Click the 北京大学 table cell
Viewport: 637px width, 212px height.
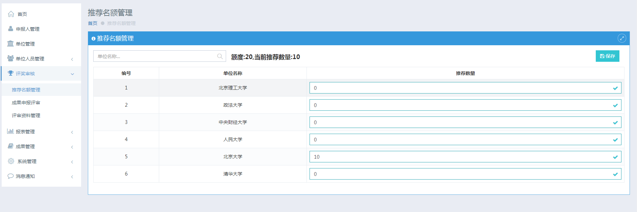point(233,157)
